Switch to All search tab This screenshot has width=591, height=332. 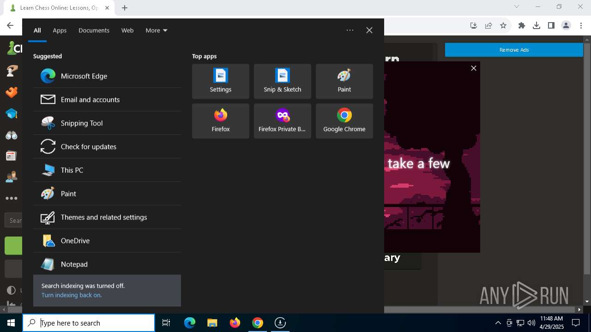click(x=37, y=30)
